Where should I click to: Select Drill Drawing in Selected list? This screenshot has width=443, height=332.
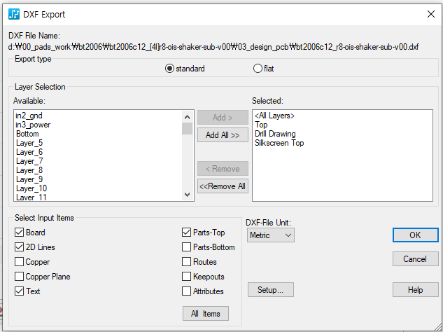275,134
